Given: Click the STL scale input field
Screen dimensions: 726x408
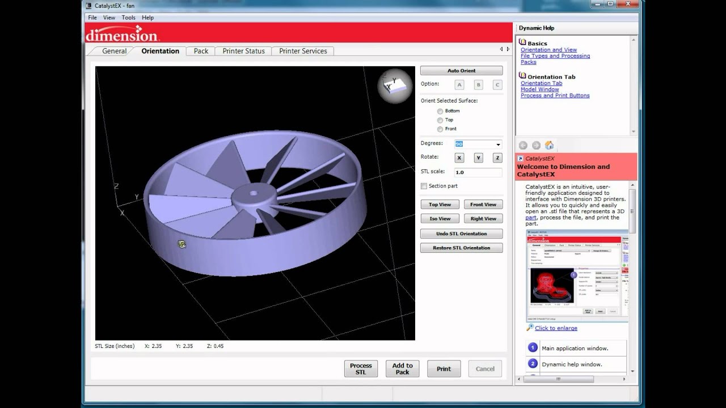Looking at the screenshot, I should point(478,172).
